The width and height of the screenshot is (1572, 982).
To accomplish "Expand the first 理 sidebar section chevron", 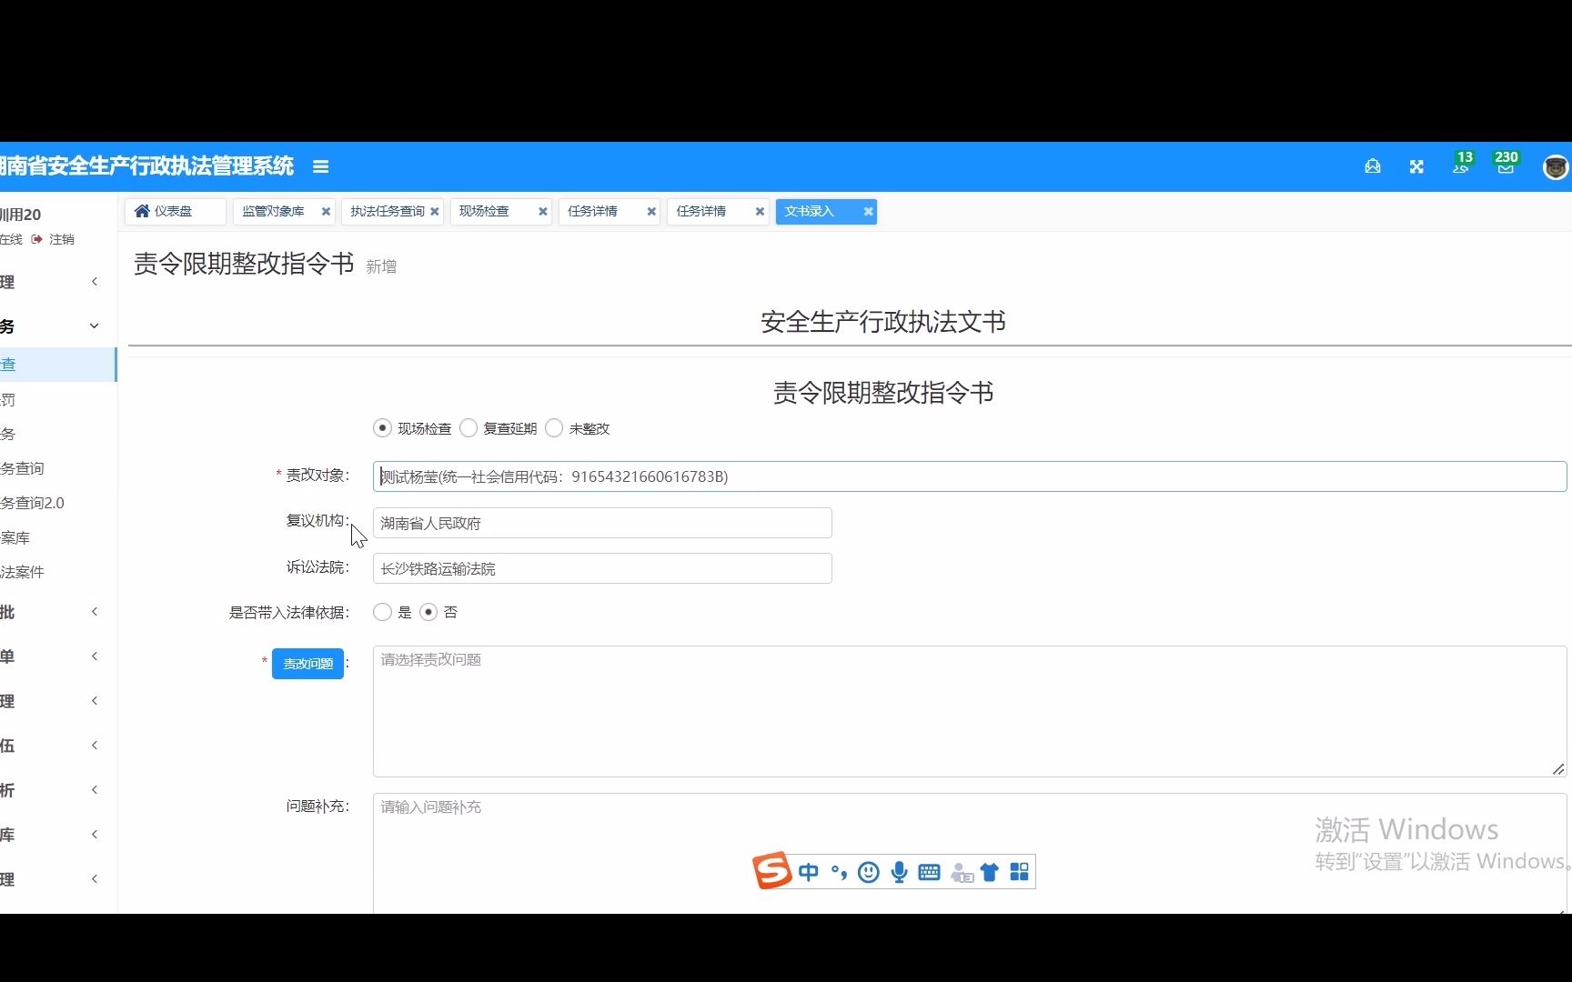I will pyautogui.click(x=95, y=282).
